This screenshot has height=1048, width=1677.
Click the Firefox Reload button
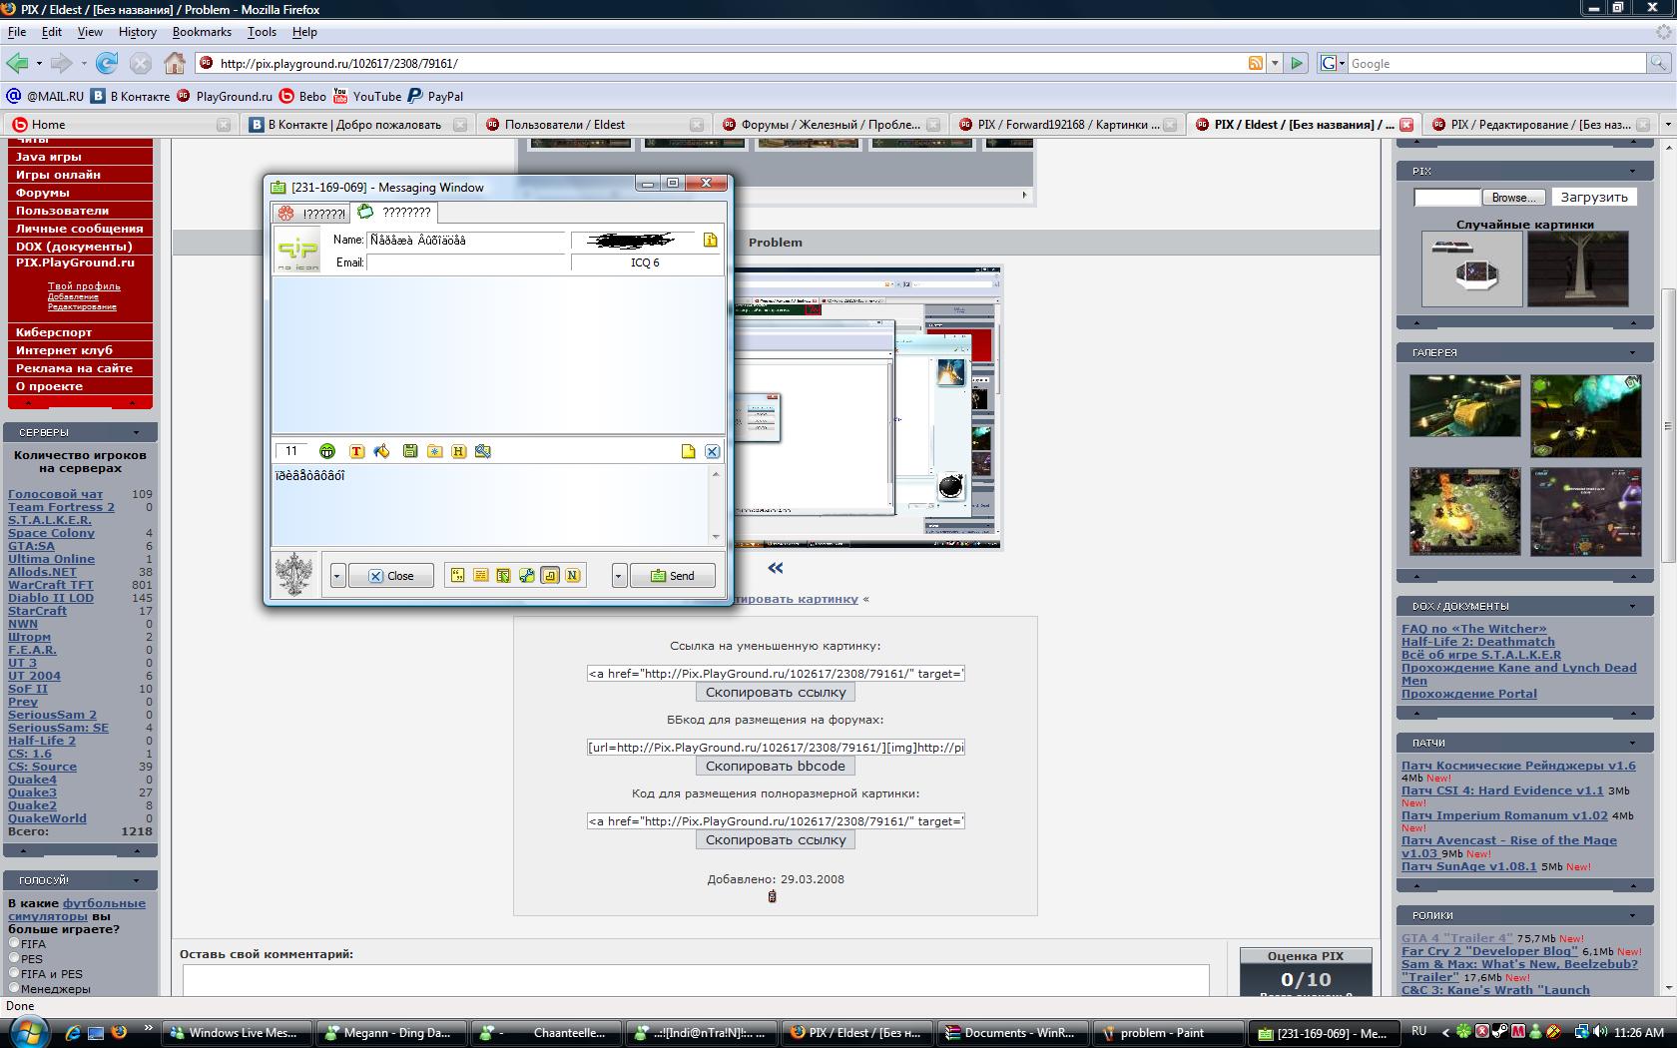tap(107, 63)
